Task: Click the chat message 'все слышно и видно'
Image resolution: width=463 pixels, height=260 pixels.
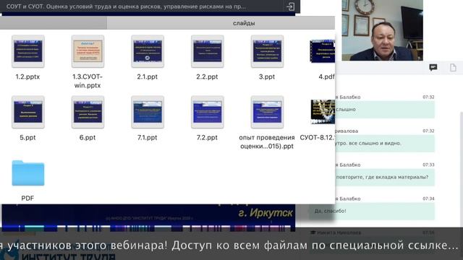Action: [x=385, y=143]
